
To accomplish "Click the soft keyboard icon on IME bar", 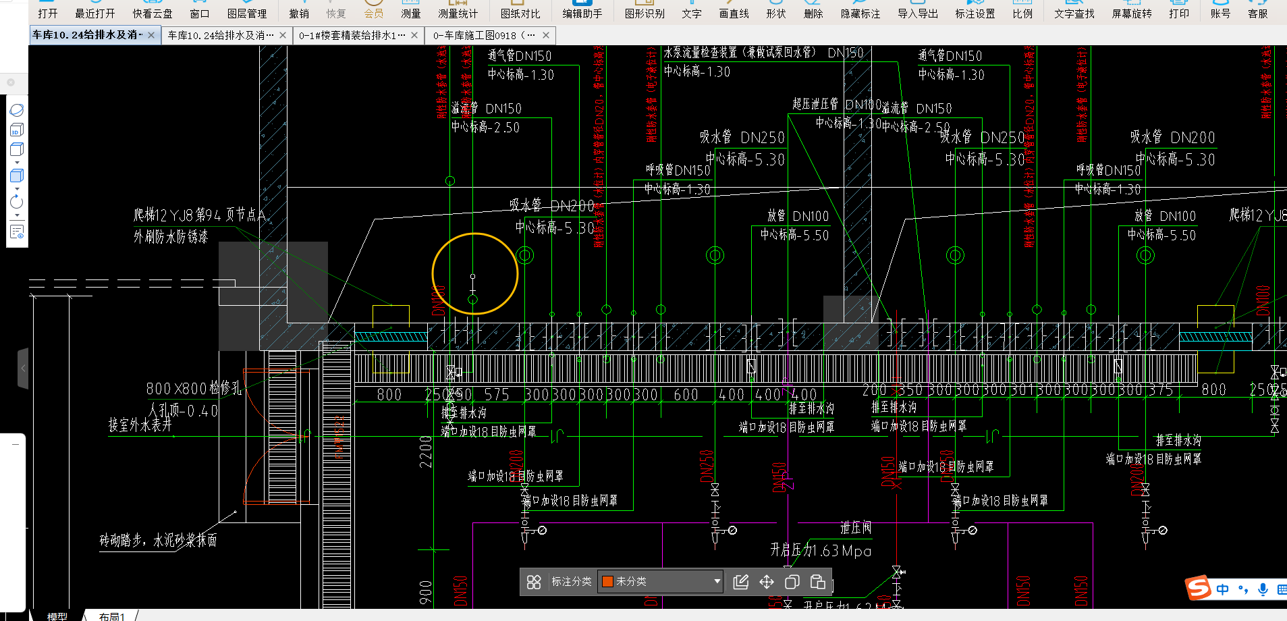I will [1282, 589].
